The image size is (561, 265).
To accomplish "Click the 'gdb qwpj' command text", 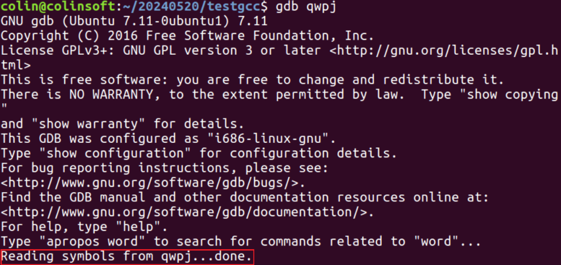I will (x=306, y=7).
